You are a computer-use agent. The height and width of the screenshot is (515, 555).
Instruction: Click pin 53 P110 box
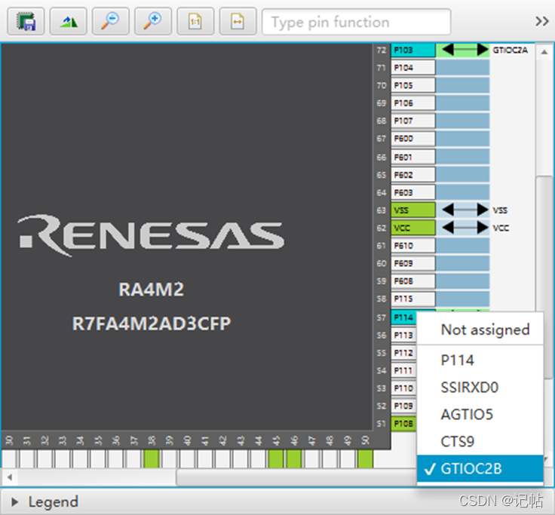coord(404,388)
